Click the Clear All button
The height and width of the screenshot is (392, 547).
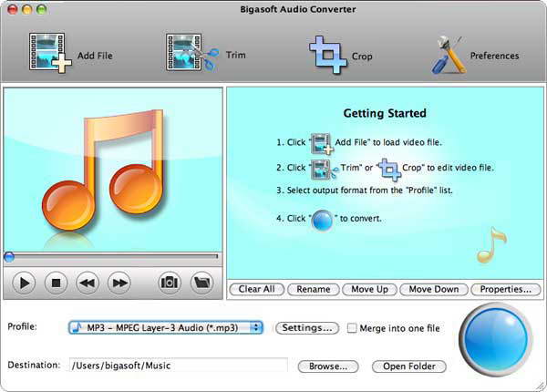coord(257,289)
